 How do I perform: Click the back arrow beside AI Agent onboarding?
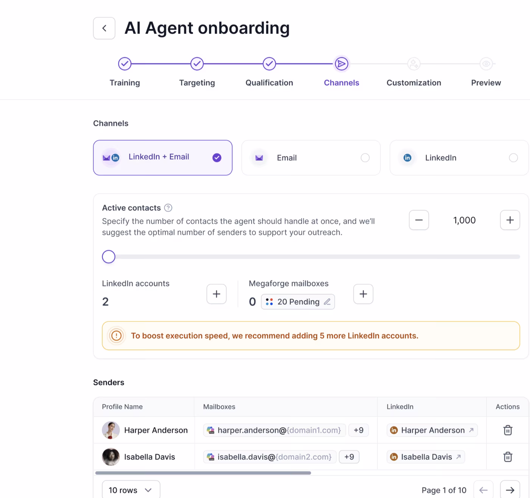point(104,28)
